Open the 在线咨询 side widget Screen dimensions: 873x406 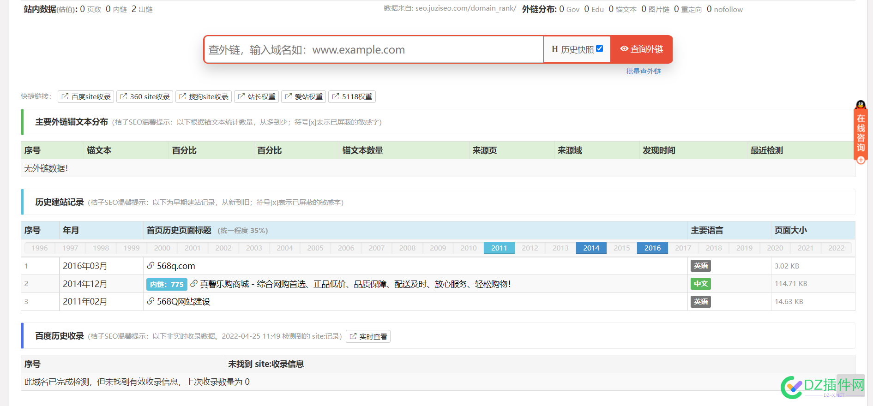click(x=861, y=133)
